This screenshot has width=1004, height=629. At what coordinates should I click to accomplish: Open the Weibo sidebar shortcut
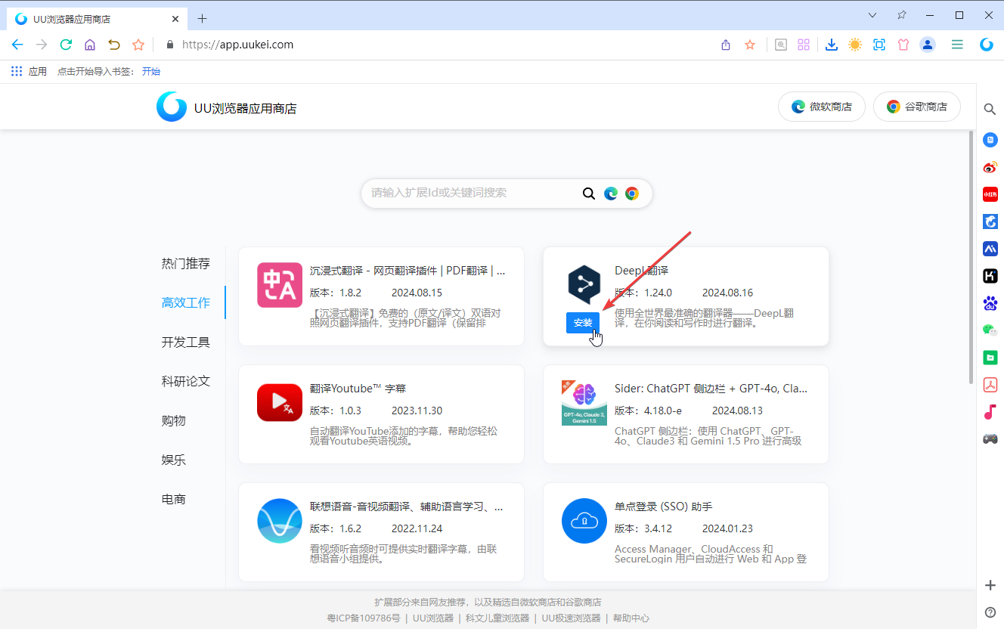pyautogui.click(x=990, y=167)
